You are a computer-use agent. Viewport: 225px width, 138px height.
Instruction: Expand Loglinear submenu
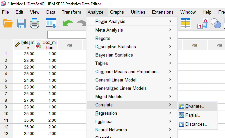point(132,121)
